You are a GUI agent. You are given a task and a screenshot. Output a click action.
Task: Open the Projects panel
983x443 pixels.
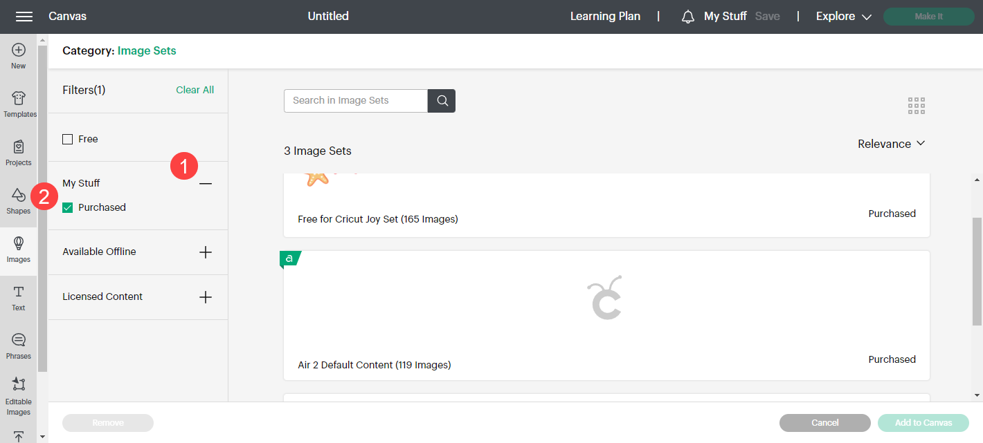tap(19, 152)
